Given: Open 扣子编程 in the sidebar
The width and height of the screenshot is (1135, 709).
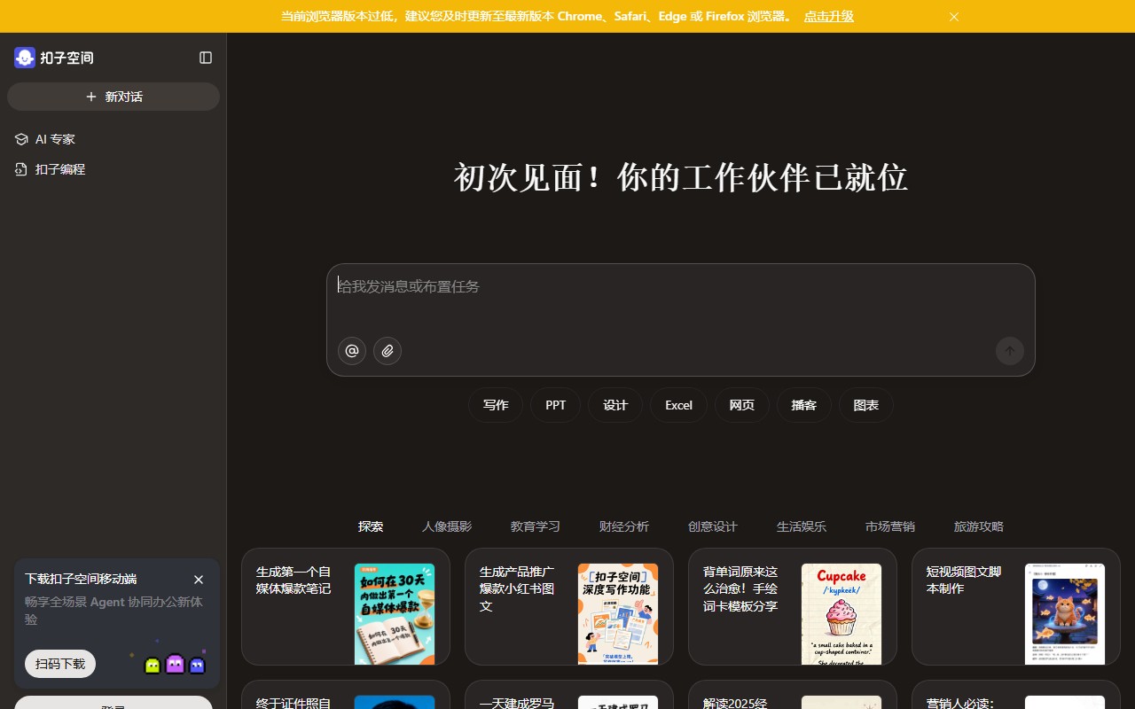Looking at the screenshot, I should [x=59, y=169].
